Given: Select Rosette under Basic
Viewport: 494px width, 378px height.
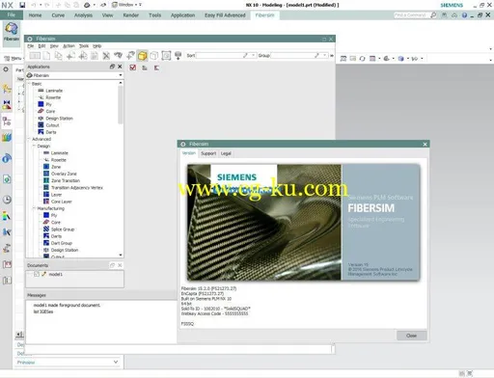Looking at the screenshot, I should (53, 97).
